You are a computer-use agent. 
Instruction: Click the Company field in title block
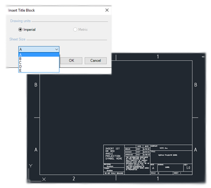point(171,148)
